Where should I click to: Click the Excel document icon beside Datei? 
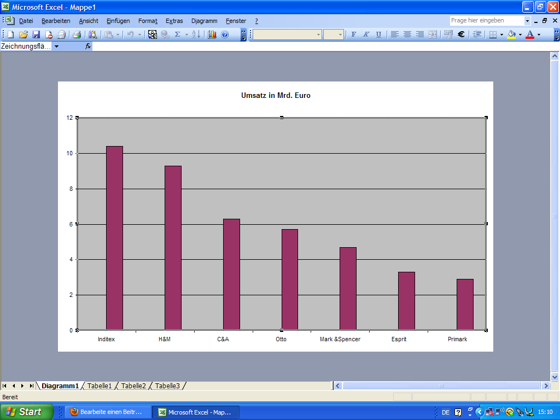pyautogui.click(x=9, y=21)
